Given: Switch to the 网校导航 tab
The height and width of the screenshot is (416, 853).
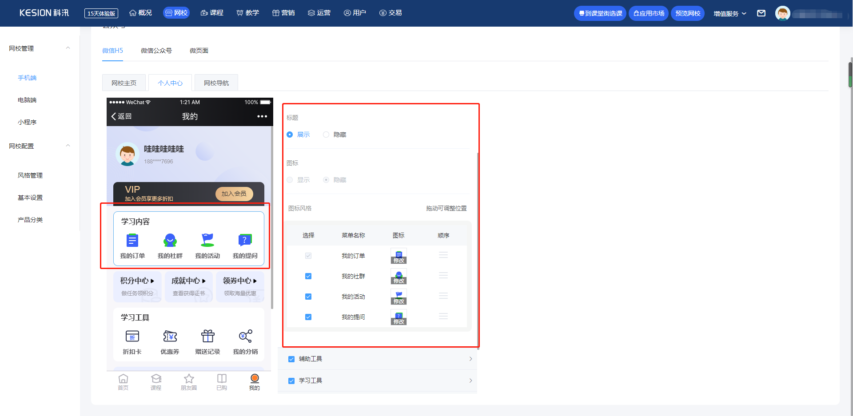Looking at the screenshot, I should 216,83.
